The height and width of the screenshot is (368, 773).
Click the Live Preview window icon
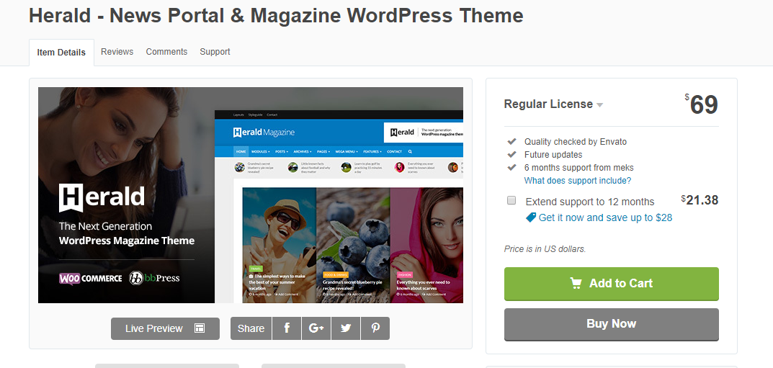coord(199,328)
